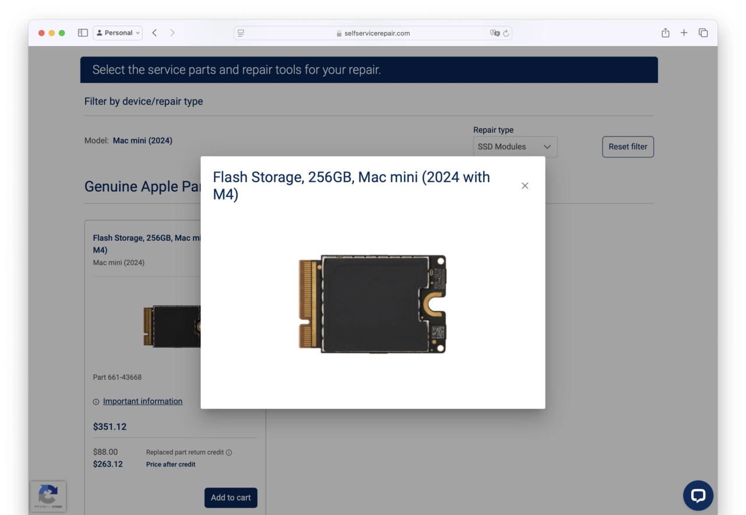The width and height of the screenshot is (746, 515).
Task: Open the live chat widget
Action: pyautogui.click(x=698, y=496)
